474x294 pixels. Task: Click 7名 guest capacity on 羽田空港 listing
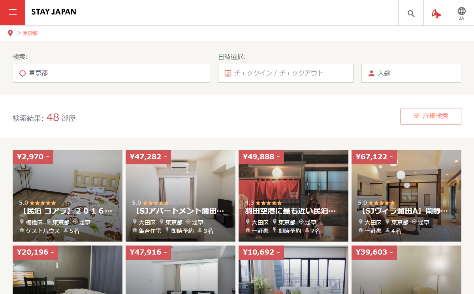(x=316, y=231)
